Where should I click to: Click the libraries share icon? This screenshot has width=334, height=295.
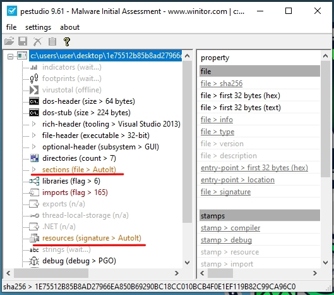click(x=34, y=181)
